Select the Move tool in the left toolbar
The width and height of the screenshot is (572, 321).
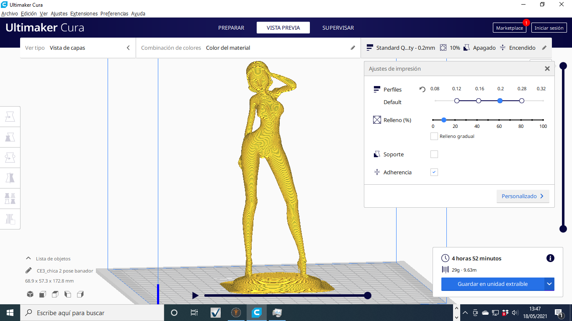point(10,117)
